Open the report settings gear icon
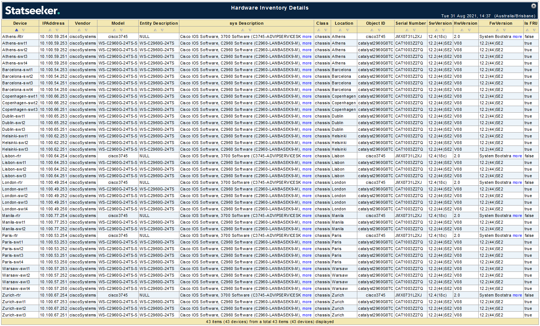This screenshot has height=326, width=540. click(x=533, y=6)
